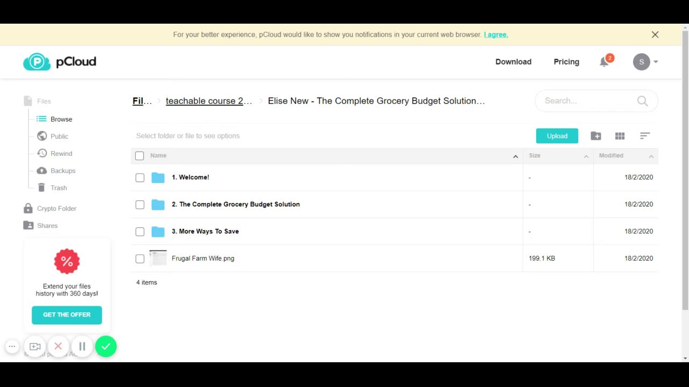
Task: Create a new folder via folder-plus icon
Action: pyautogui.click(x=596, y=136)
